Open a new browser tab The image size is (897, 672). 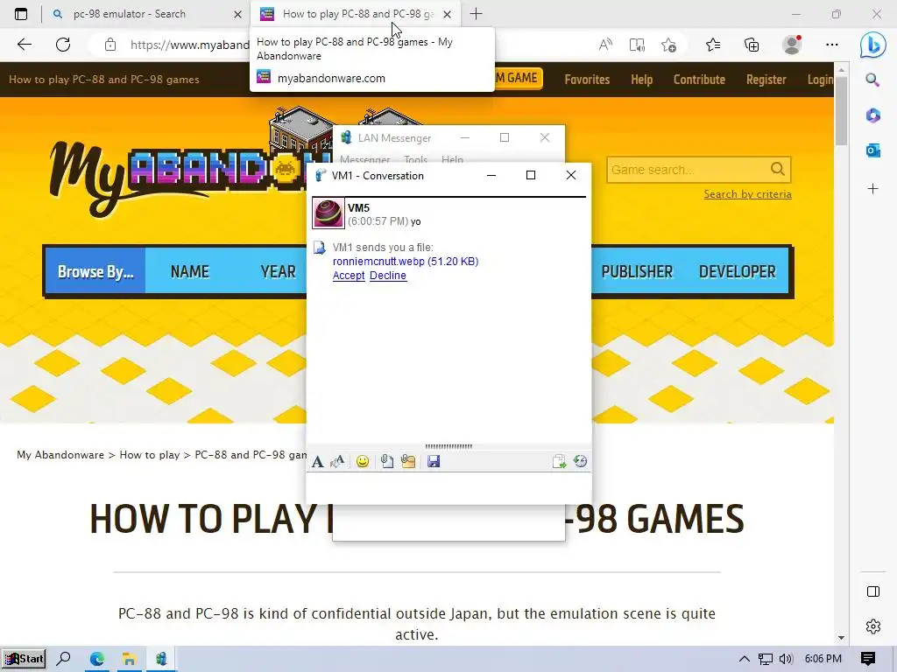pos(476,14)
